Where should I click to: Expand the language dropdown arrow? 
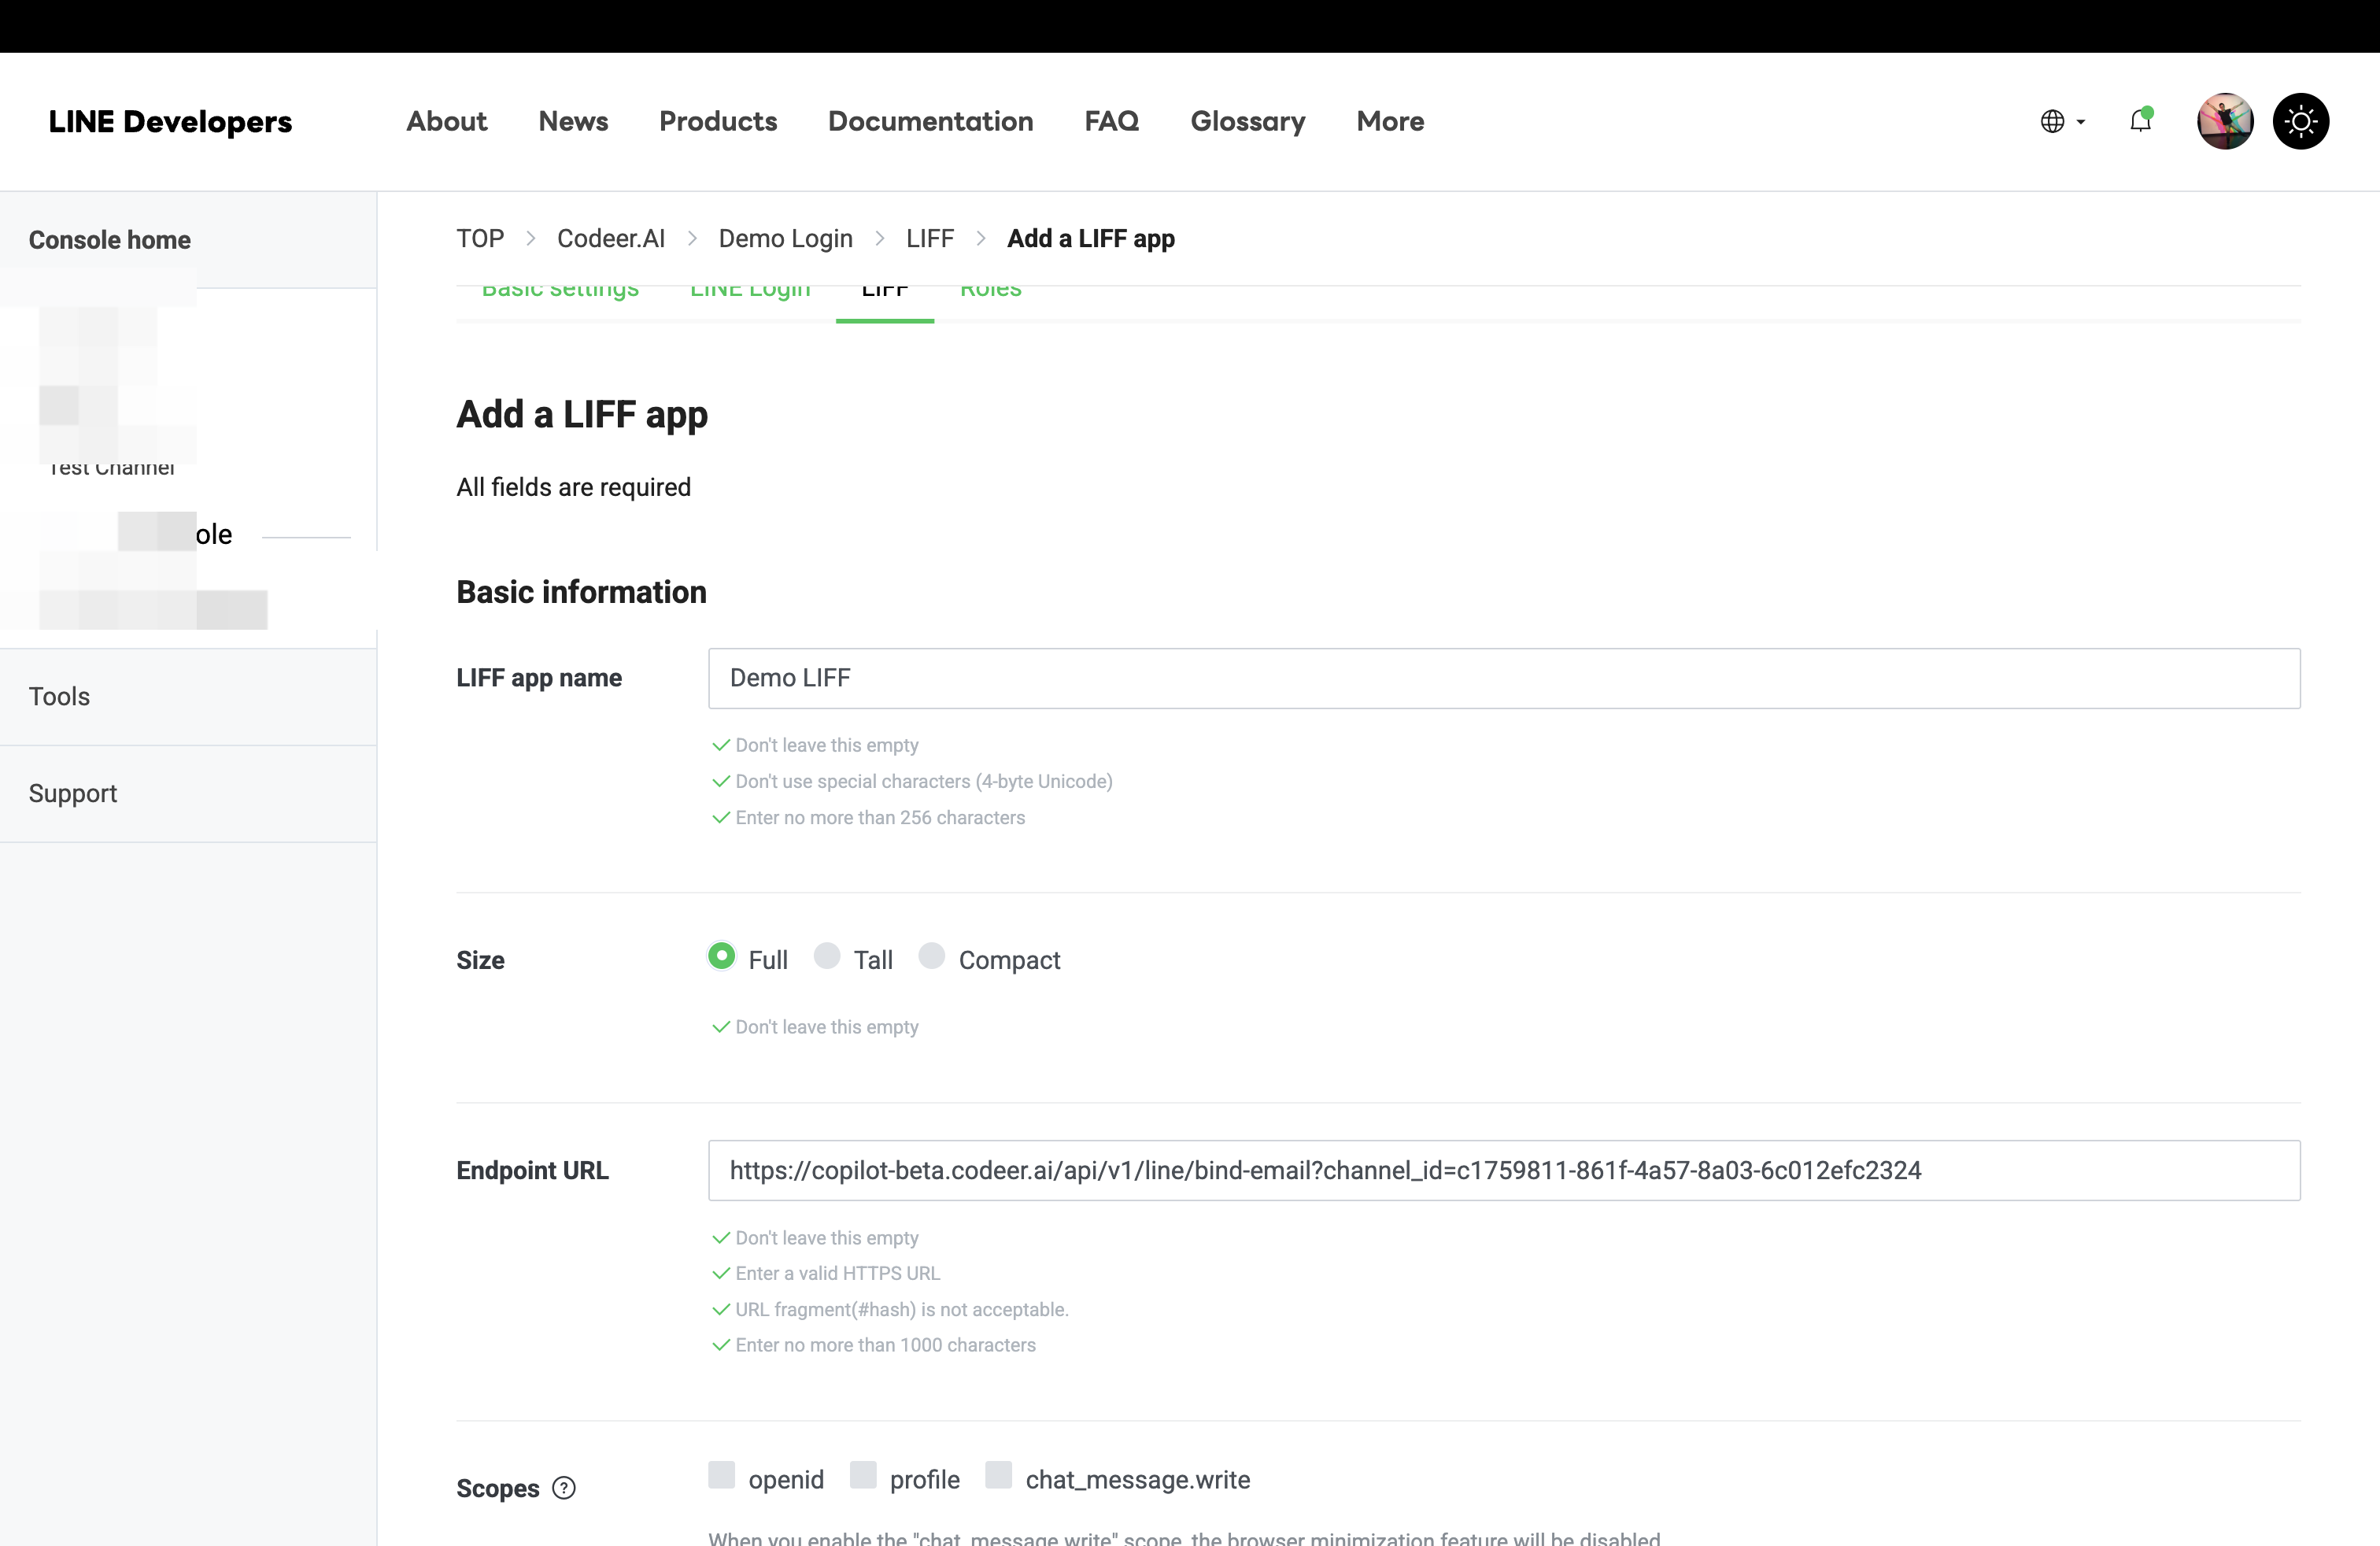pos(2081,123)
